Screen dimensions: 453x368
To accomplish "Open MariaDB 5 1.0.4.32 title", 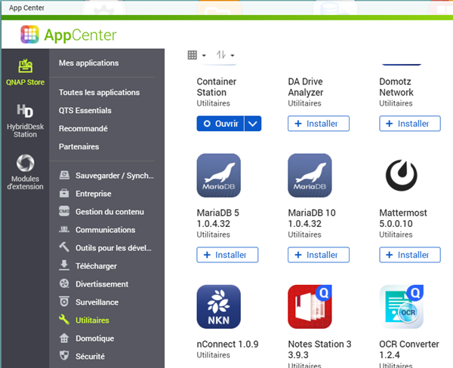I will (218, 218).
